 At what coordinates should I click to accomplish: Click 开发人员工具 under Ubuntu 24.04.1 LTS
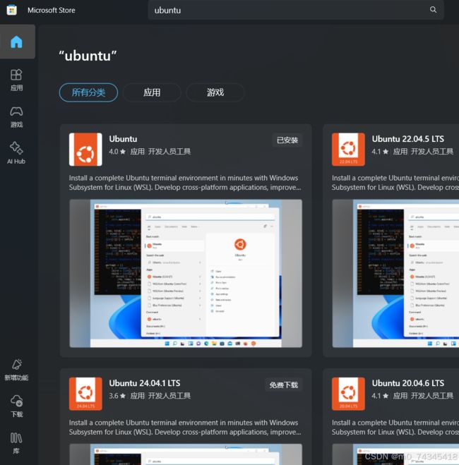coord(169,396)
